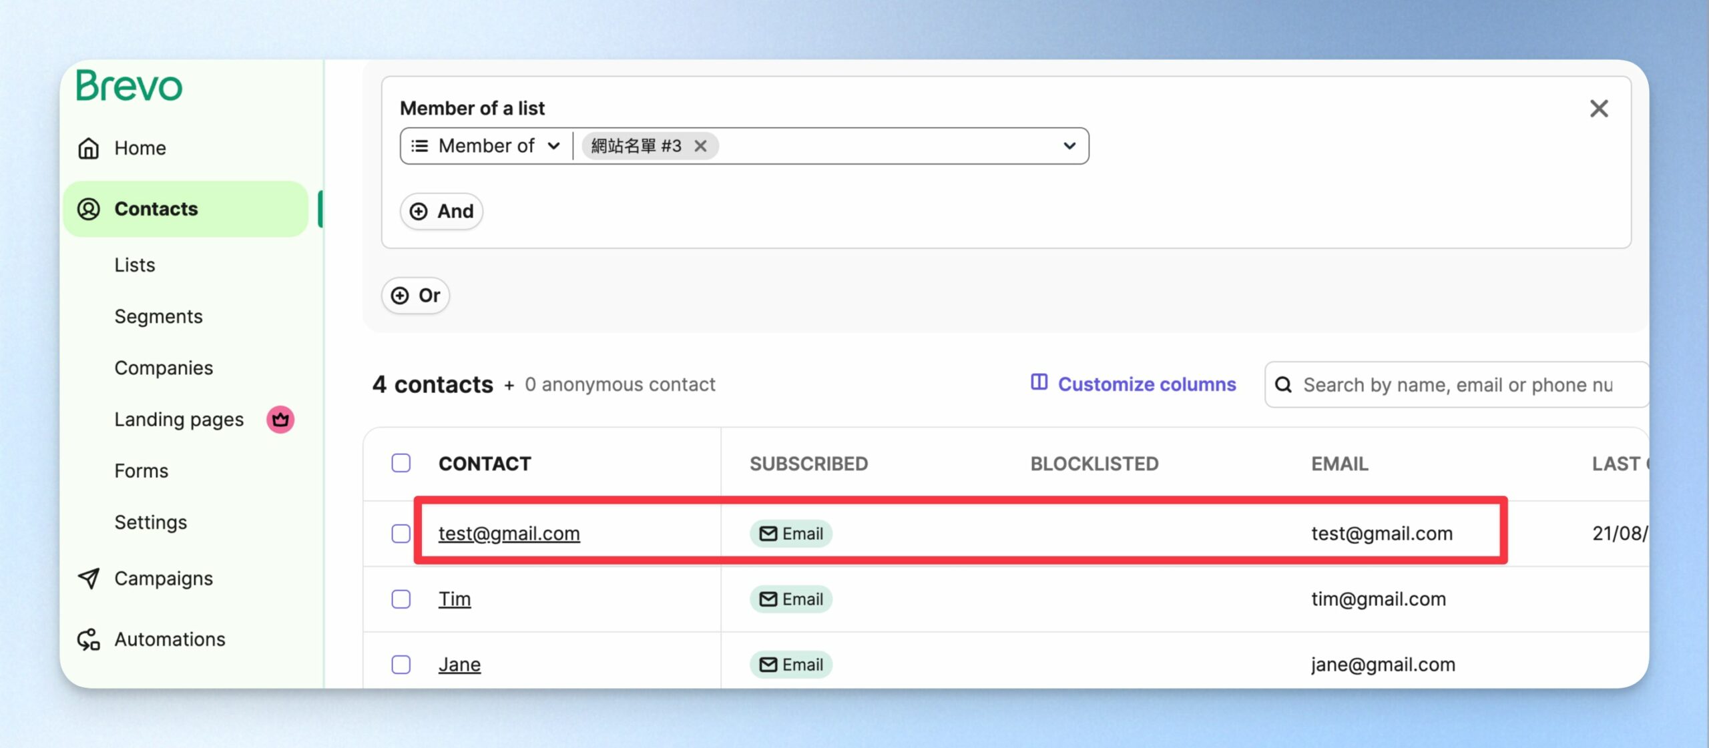Open Home via house icon
Image resolution: width=1709 pixels, height=748 pixels.
pyautogui.click(x=89, y=148)
